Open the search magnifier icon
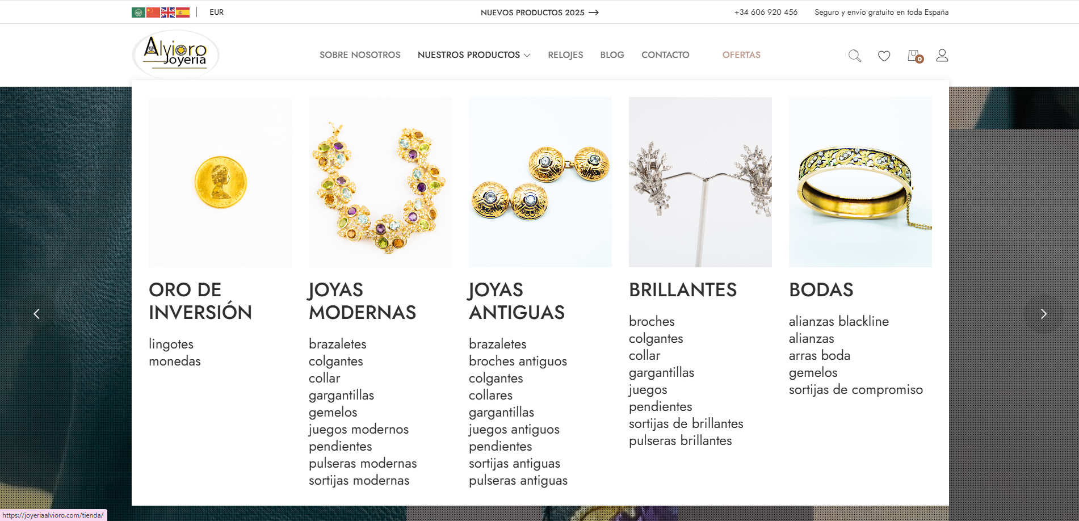The width and height of the screenshot is (1079, 521). point(855,56)
